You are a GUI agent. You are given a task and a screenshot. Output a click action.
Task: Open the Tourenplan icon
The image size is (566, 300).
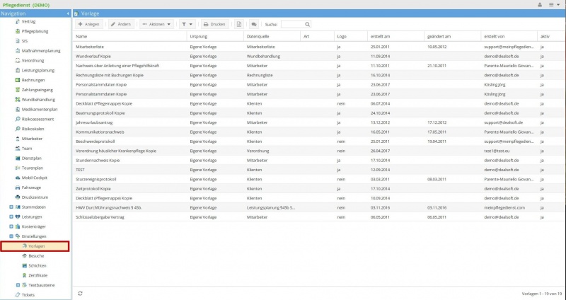coord(18,168)
